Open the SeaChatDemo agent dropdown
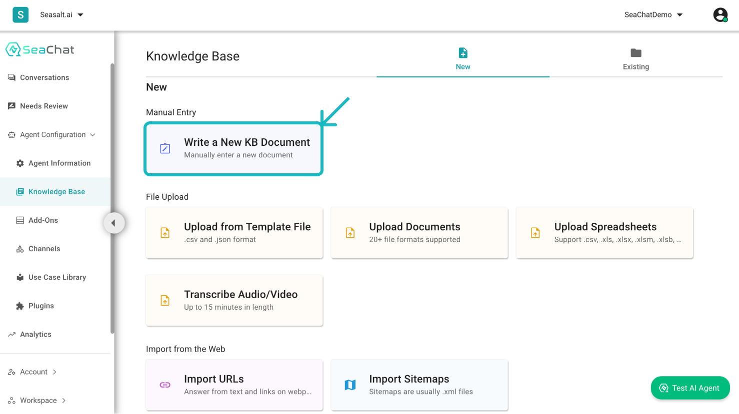The width and height of the screenshot is (739, 414). tap(653, 15)
